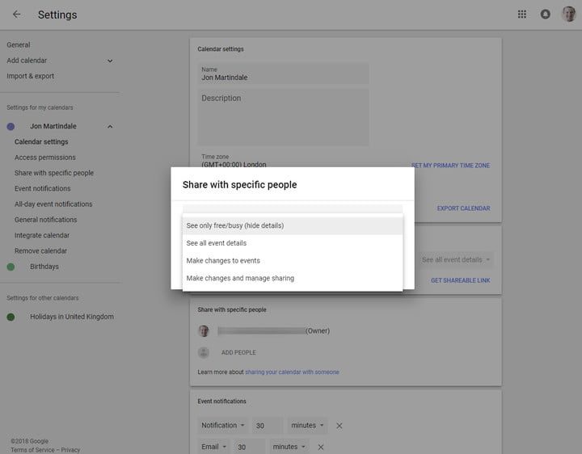
Task: Click the back arrow next to Settings
Action: pos(17,15)
